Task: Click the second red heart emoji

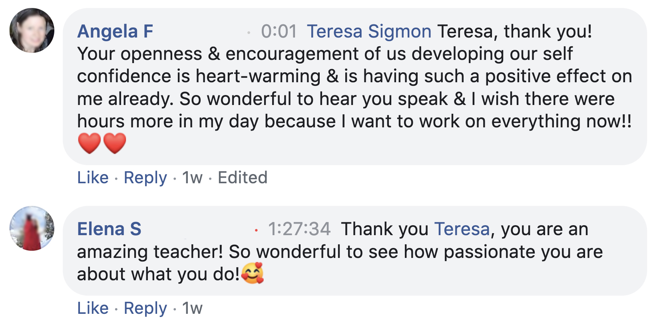Action: [x=115, y=143]
